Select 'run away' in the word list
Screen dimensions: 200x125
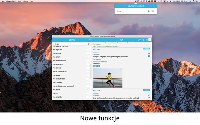(x=72, y=75)
